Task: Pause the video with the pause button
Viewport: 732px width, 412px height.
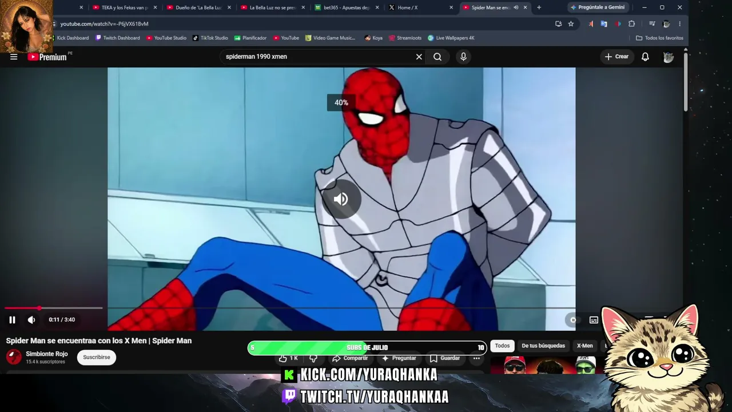Action: coord(12,320)
